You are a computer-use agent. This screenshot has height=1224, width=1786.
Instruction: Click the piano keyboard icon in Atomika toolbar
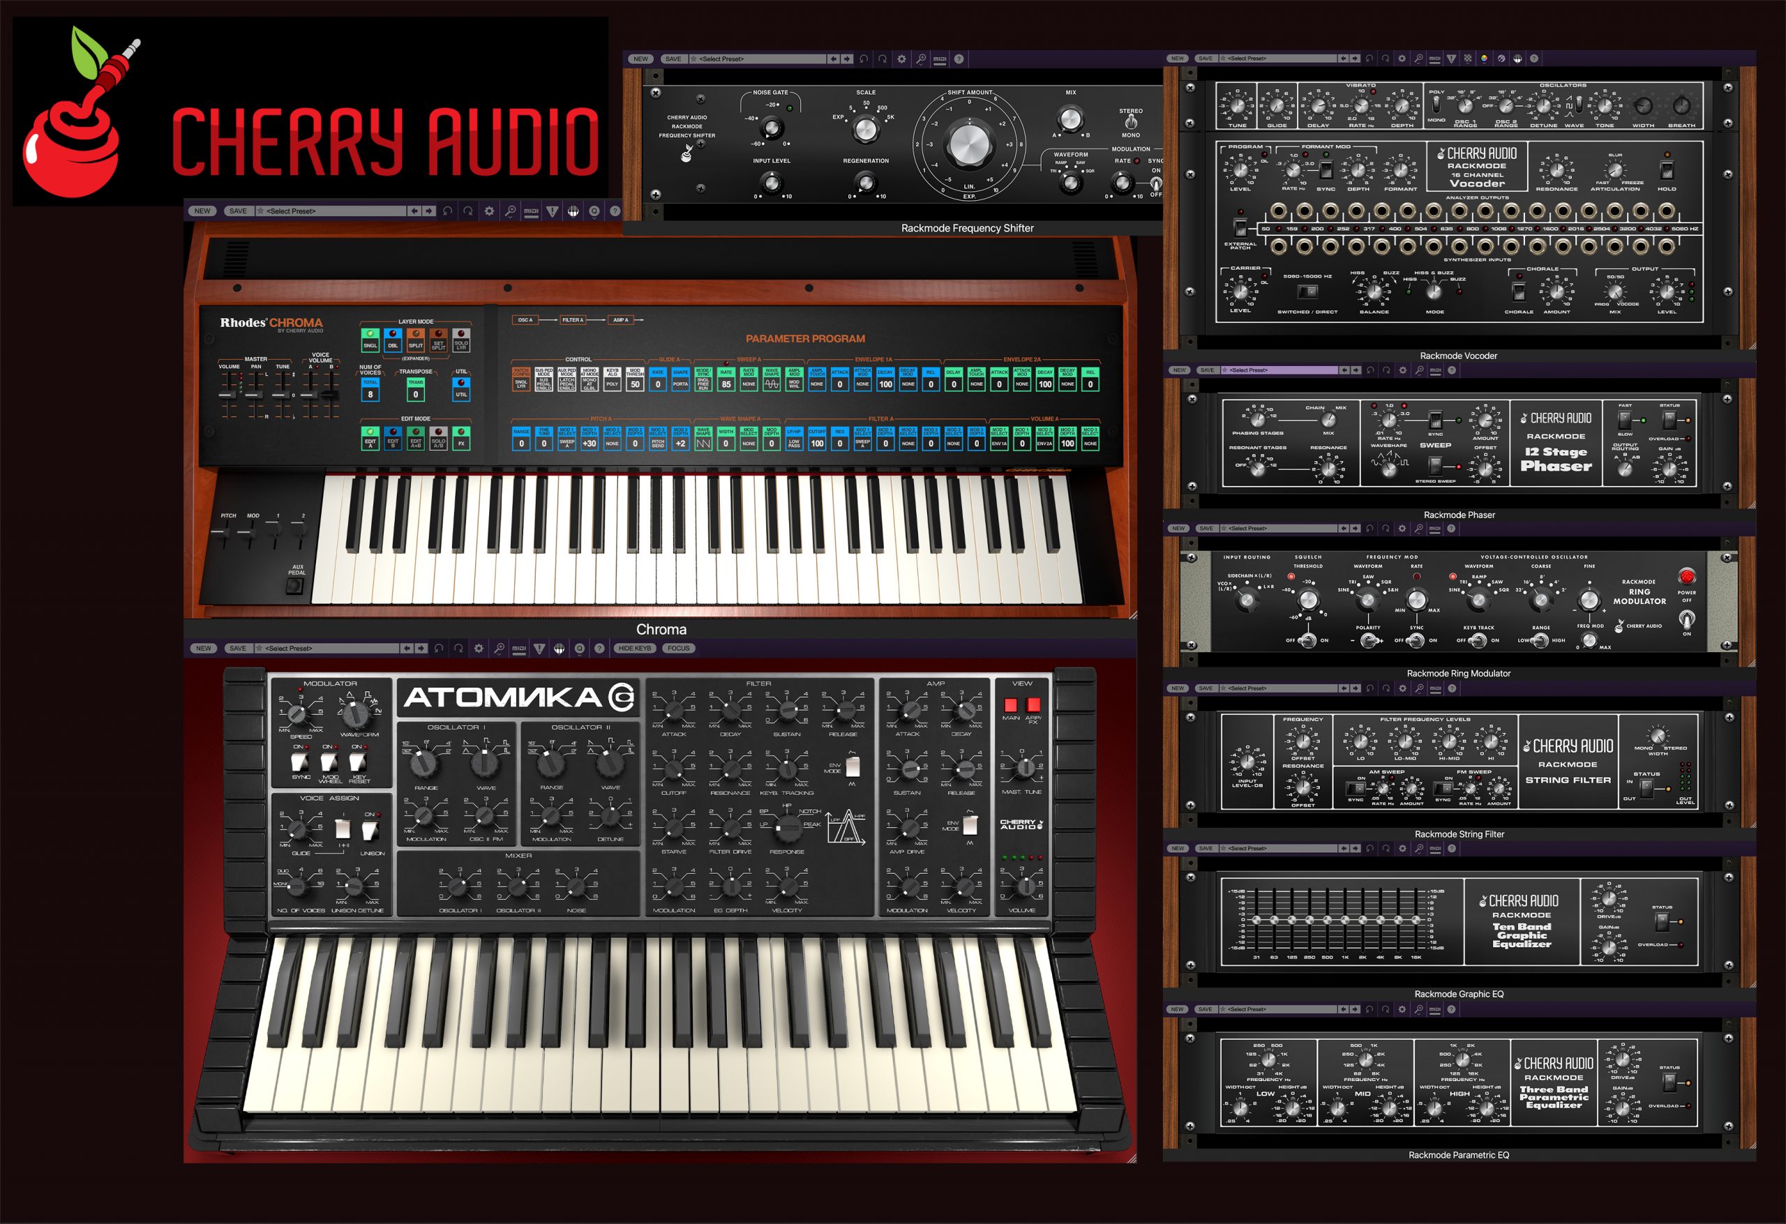click(x=559, y=649)
